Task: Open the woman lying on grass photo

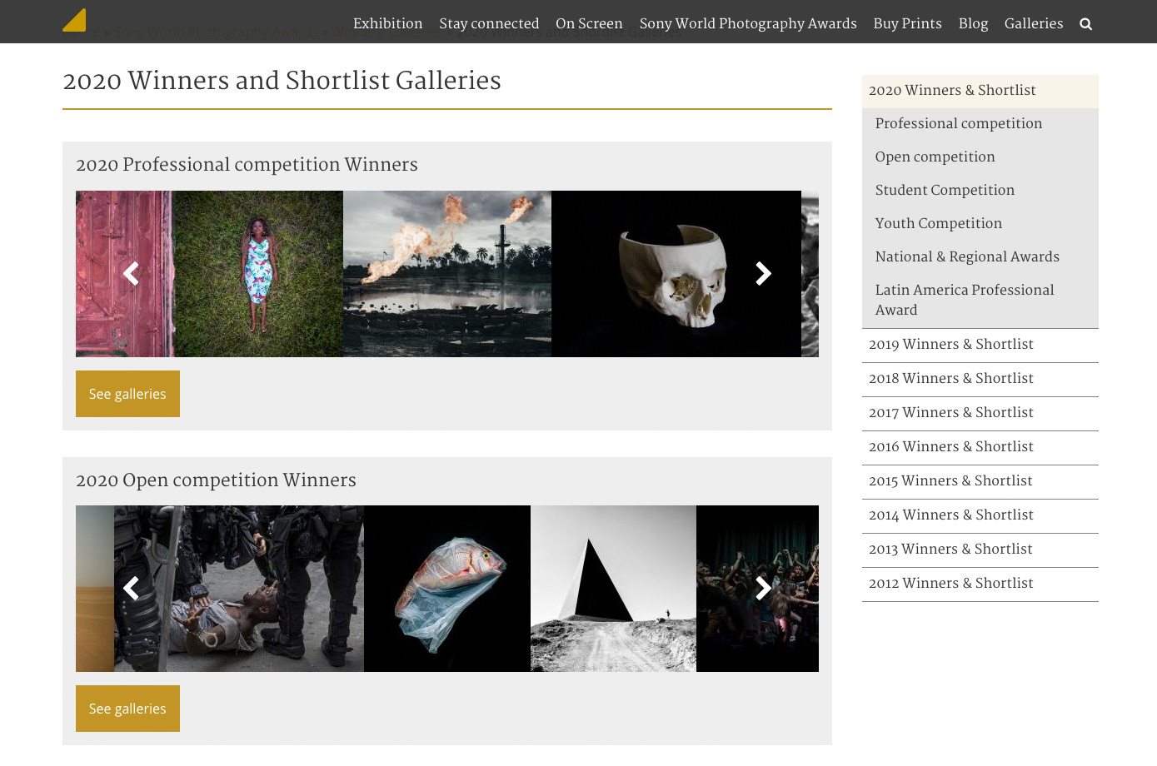Action: [259, 274]
